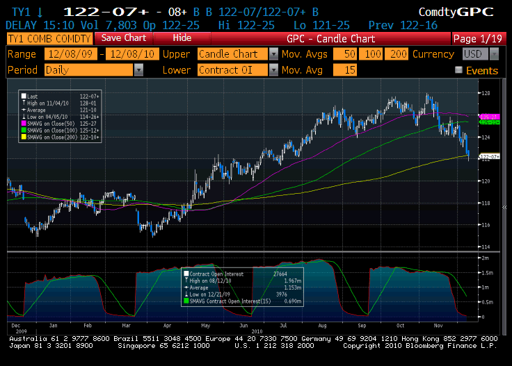Click the Range start date field
Image resolution: width=512 pixels, height=366 pixels.
[x=70, y=54]
